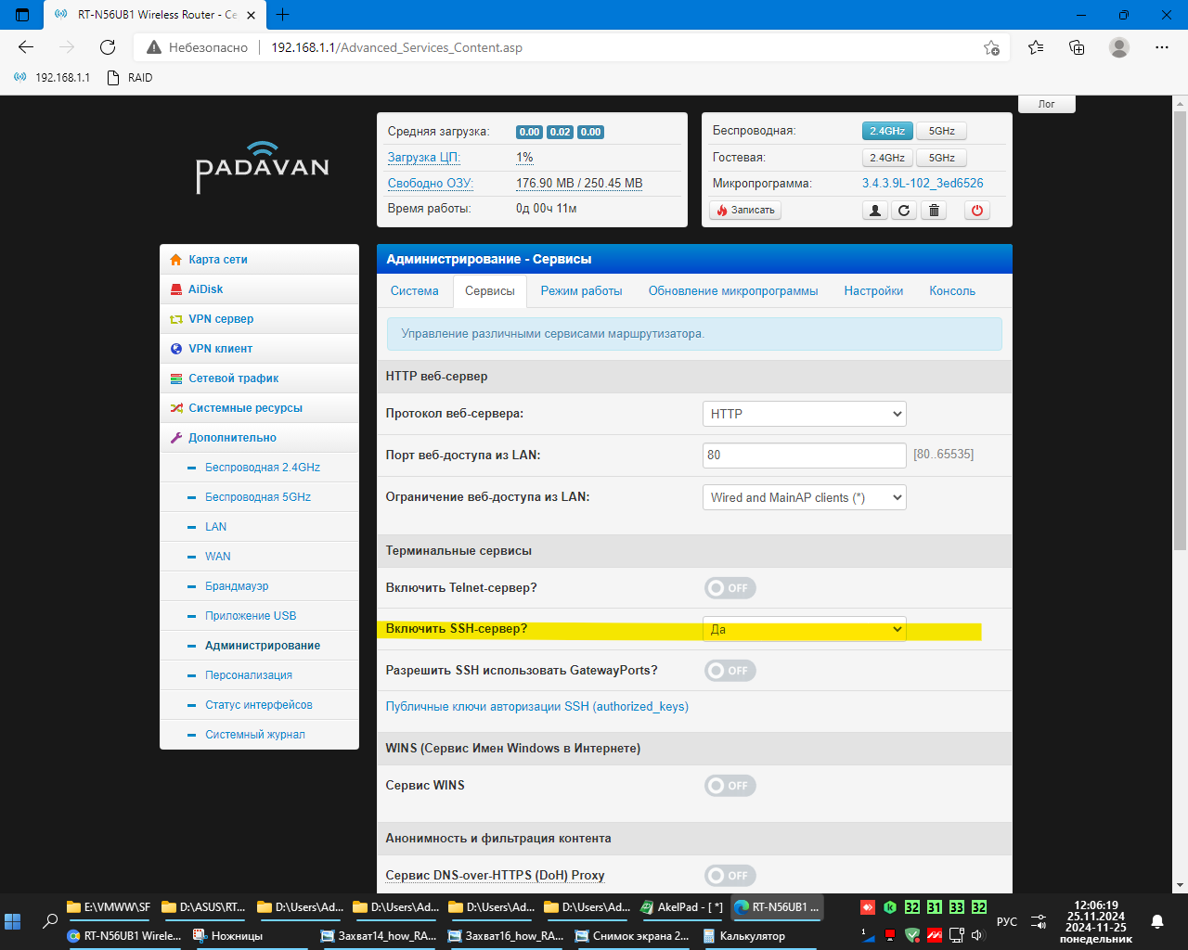Click the page vertical scrollbar
The height and width of the screenshot is (950, 1188).
click(x=1180, y=371)
